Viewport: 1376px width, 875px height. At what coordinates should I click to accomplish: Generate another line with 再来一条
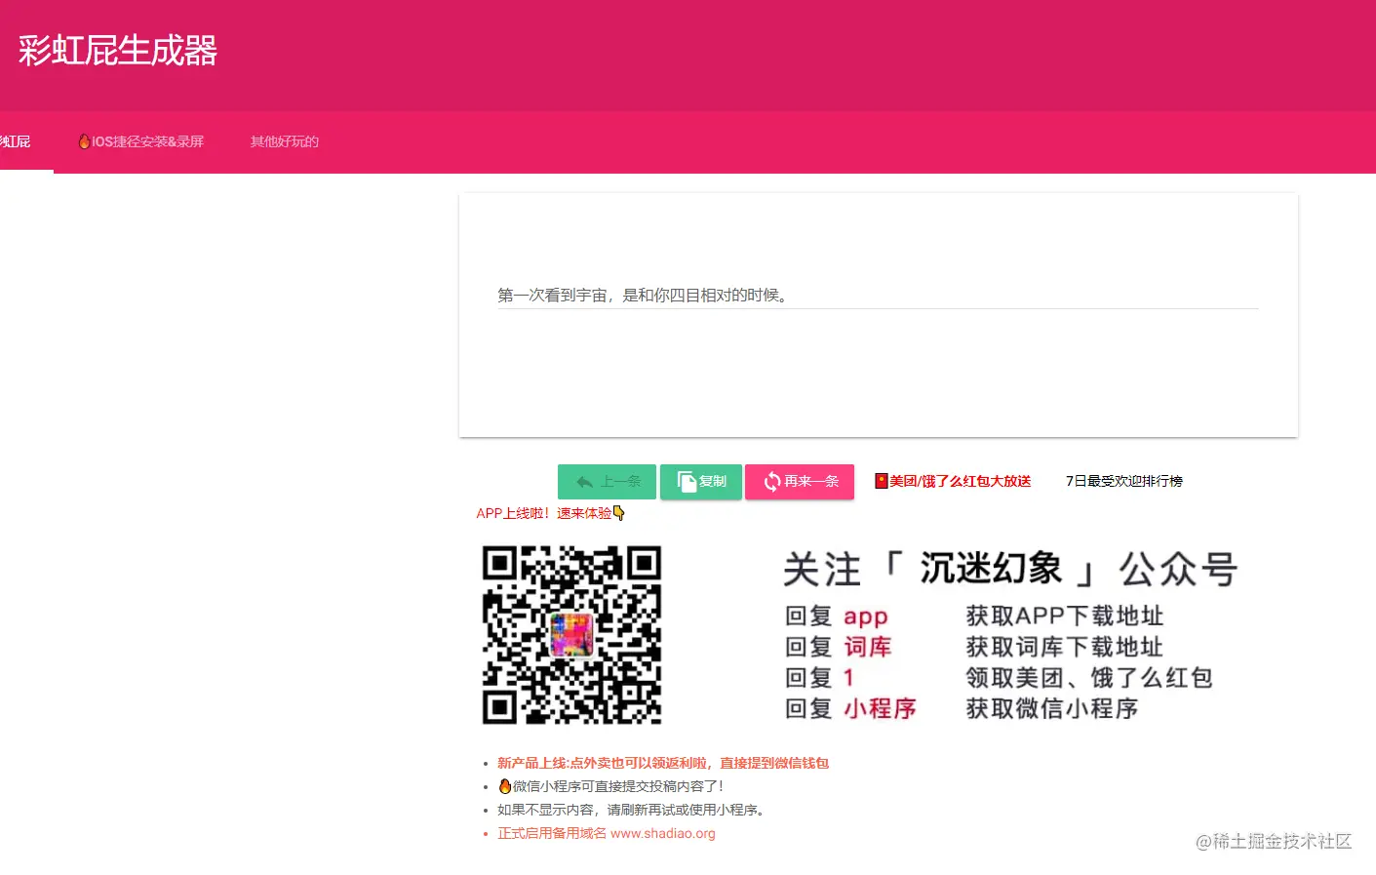pyautogui.click(x=800, y=482)
